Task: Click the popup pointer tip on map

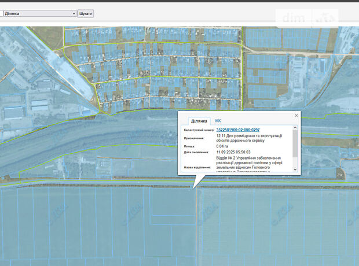Action: point(195,187)
